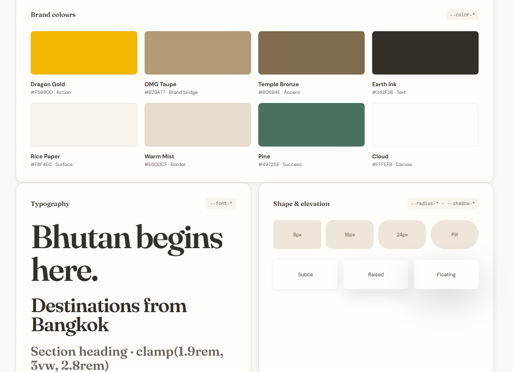This screenshot has width=513, height=372.
Task: Click the --font-* token tag
Action: [x=221, y=203]
